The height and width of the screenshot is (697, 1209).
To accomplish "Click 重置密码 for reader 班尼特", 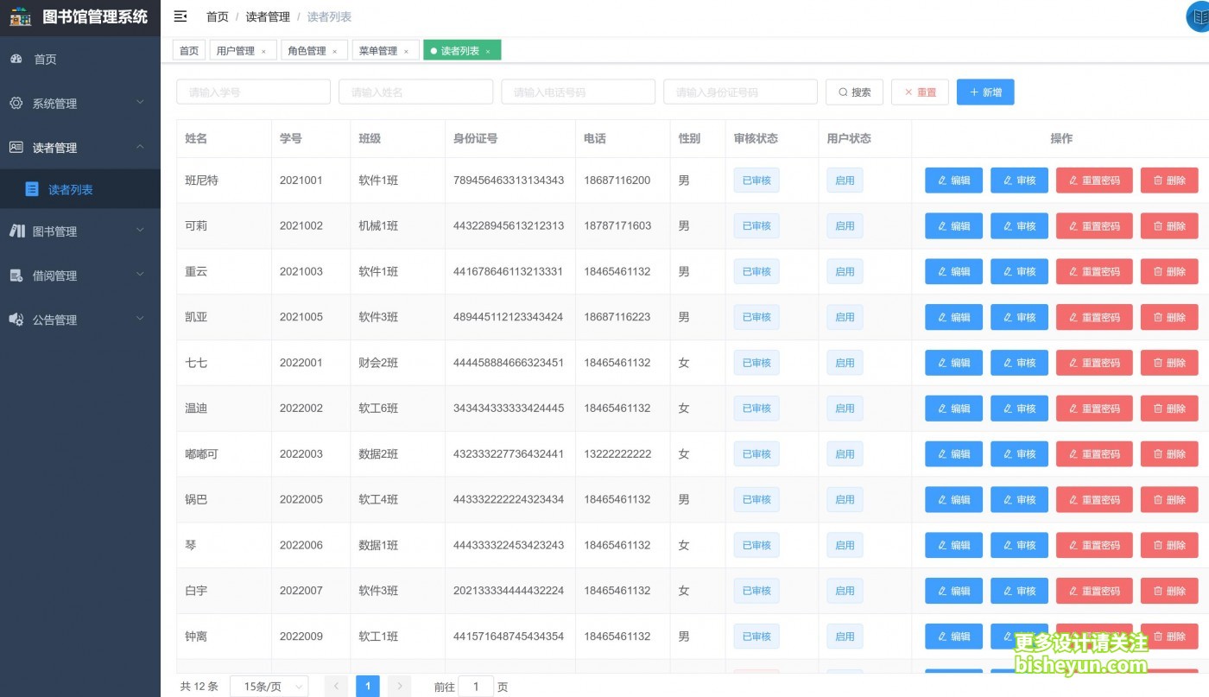I will (x=1093, y=180).
